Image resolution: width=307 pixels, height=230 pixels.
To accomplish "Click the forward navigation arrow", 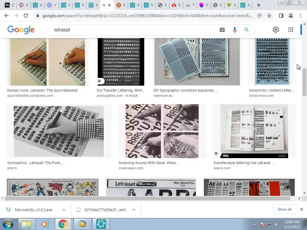I will [16, 16].
